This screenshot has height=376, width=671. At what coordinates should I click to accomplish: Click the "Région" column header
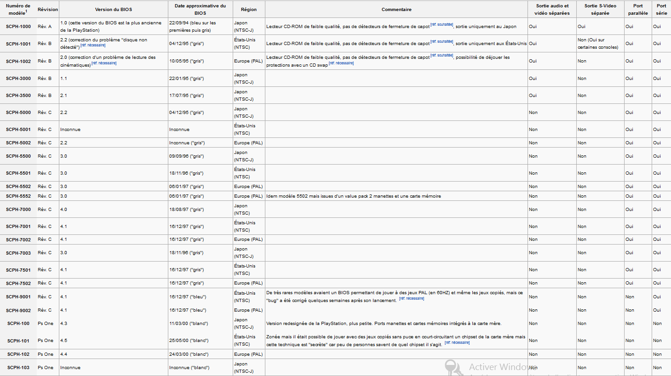[249, 9]
